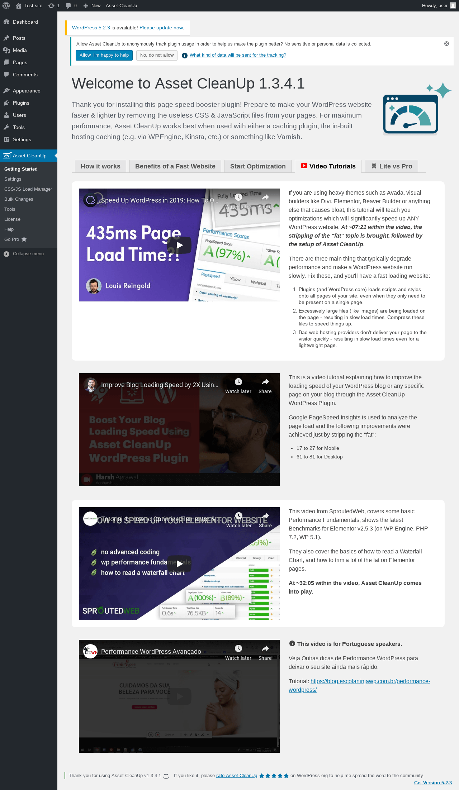This screenshot has height=790, width=459.
Task: Click Watch later on Elementor tutorial video
Action: point(239,520)
